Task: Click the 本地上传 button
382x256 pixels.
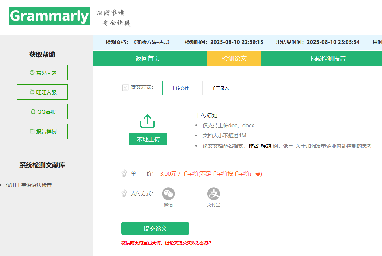Action: [x=148, y=139]
